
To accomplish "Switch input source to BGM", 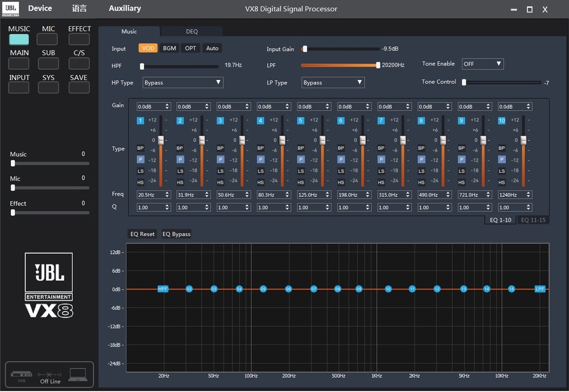I will 169,48.
